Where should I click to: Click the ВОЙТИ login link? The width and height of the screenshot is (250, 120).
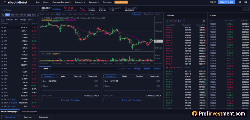[213, 2]
